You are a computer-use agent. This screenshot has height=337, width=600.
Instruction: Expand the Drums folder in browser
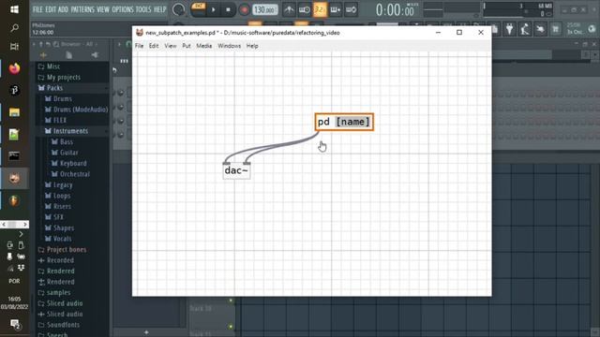(x=63, y=98)
